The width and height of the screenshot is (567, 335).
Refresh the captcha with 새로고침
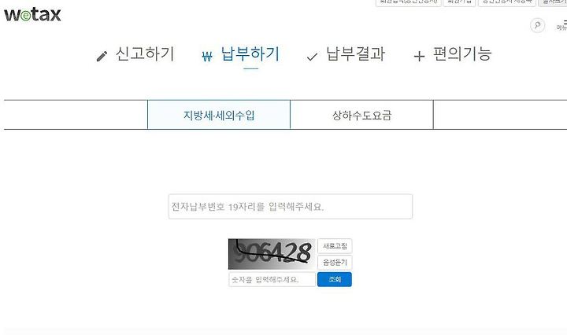point(335,246)
